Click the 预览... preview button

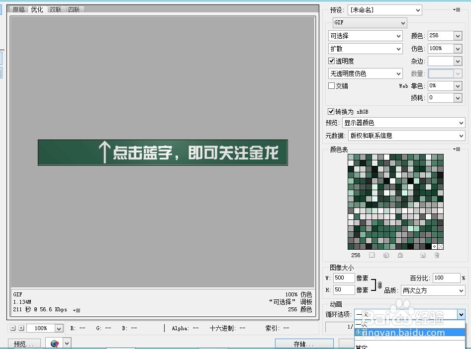(24, 344)
